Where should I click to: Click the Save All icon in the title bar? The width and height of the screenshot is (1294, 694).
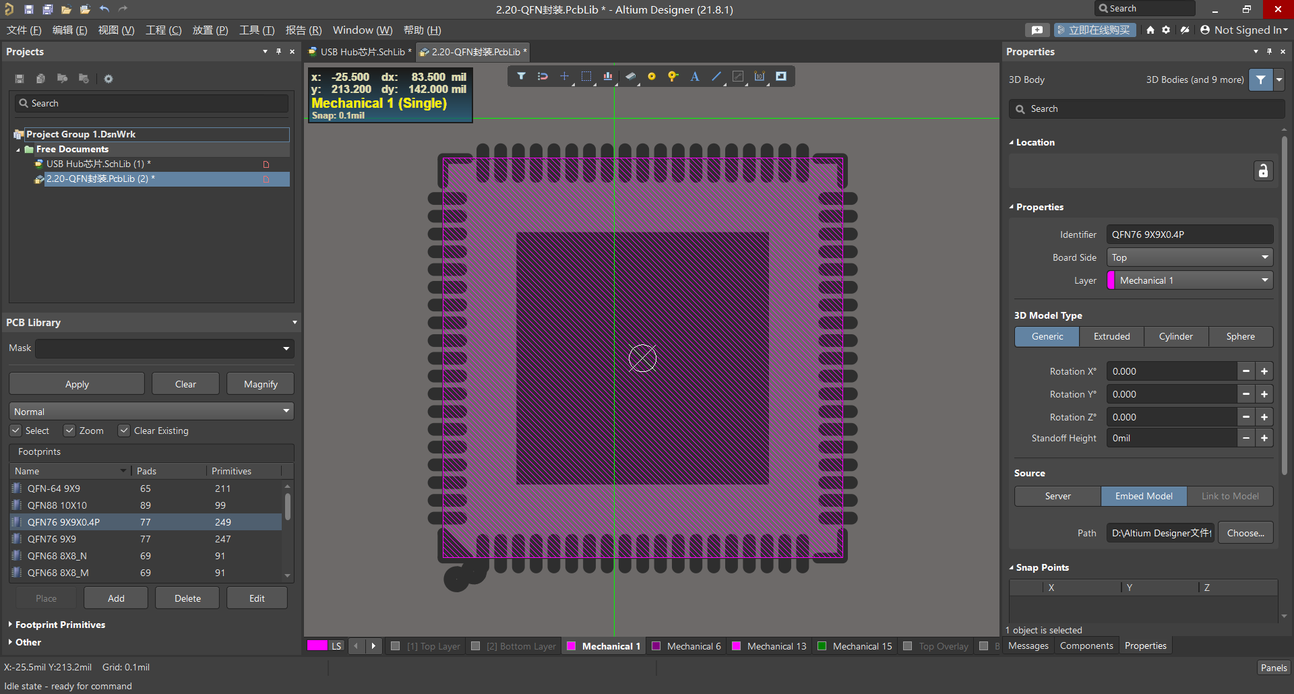(x=47, y=9)
